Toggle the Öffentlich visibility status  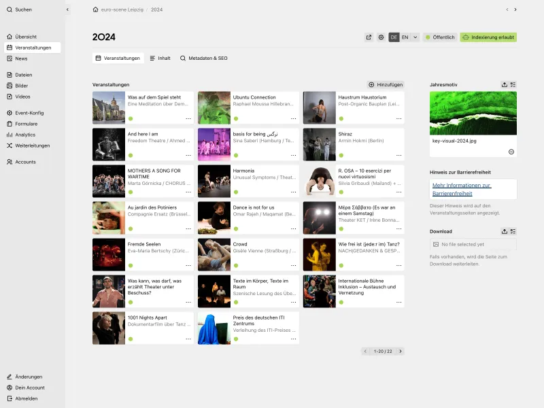pos(443,37)
